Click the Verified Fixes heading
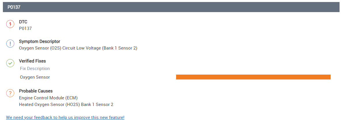This screenshot has height=127, width=341. point(32,61)
